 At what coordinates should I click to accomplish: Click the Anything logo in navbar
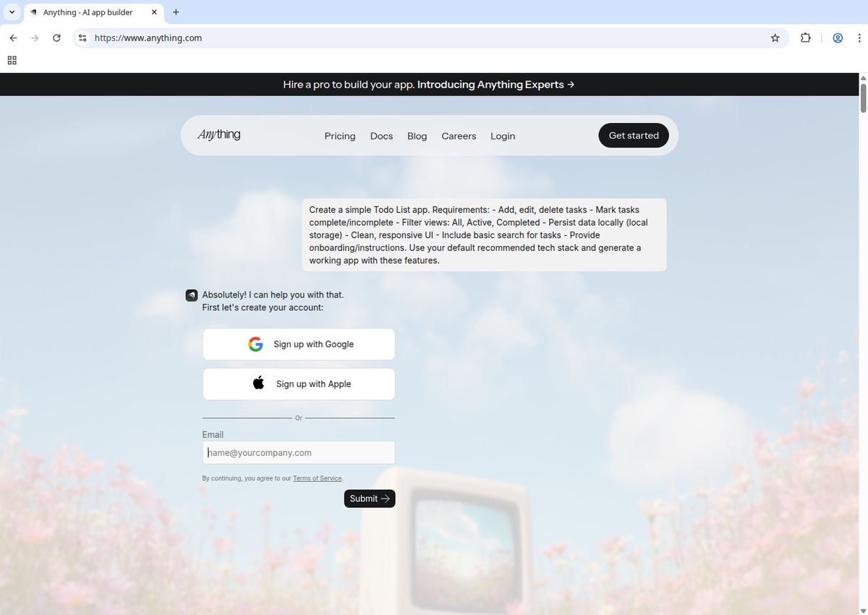coord(218,135)
